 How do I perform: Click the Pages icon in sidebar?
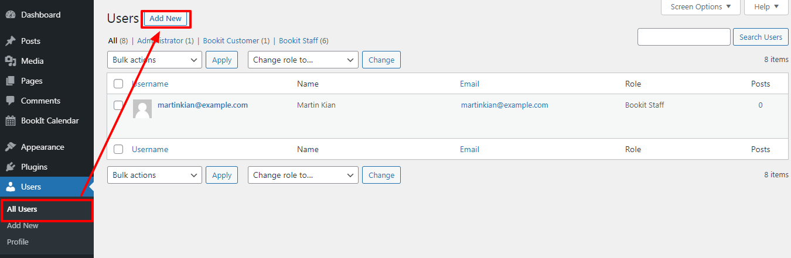click(x=11, y=81)
